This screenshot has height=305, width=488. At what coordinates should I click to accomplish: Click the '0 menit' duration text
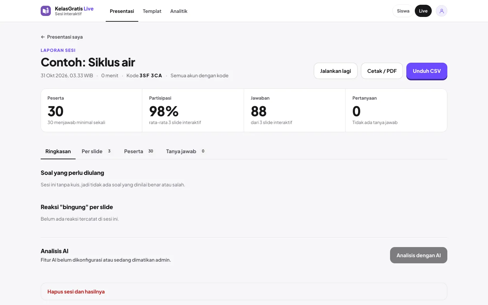click(110, 76)
